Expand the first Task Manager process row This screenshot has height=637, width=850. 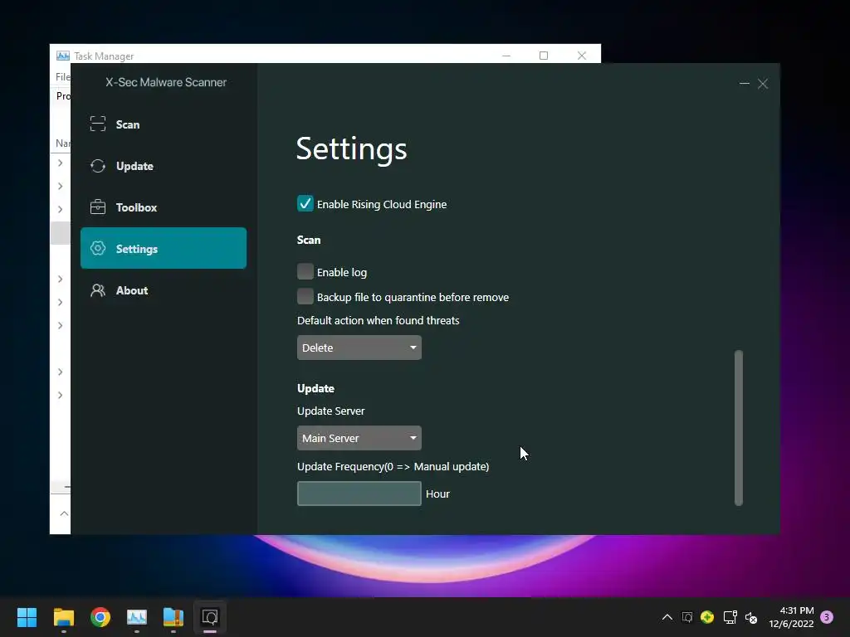click(x=60, y=163)
